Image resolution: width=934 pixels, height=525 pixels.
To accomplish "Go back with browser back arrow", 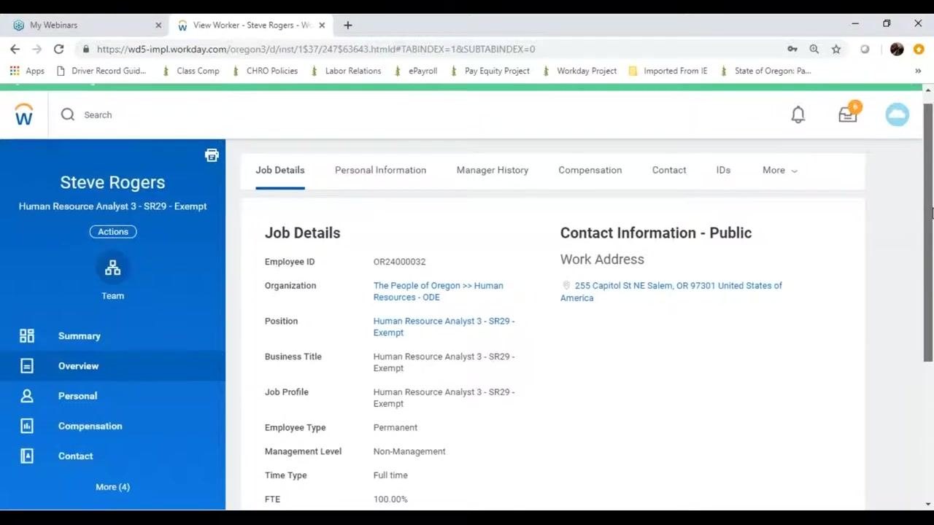I will coord(15,49).
